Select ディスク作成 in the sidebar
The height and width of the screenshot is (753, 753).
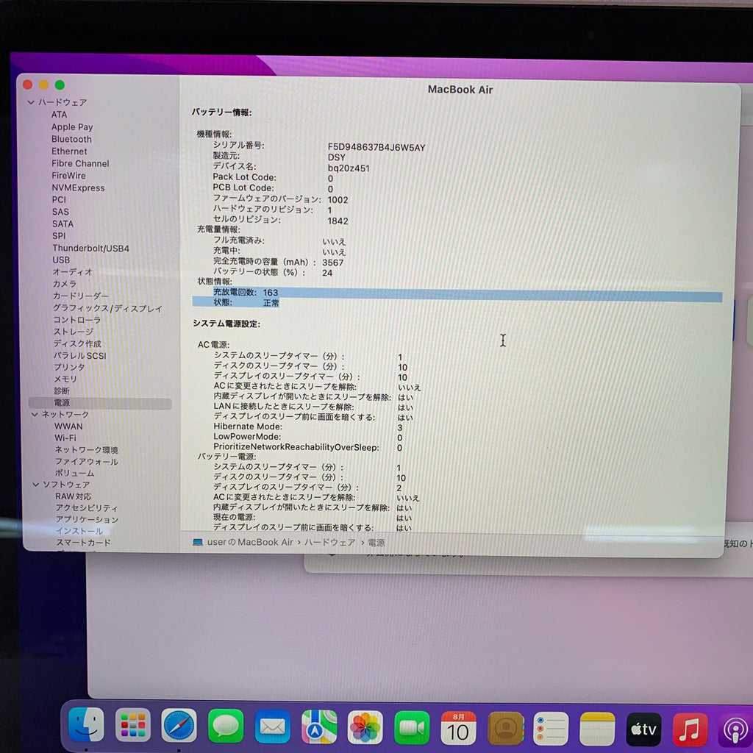pyautogui.click(x=77, y=343)
